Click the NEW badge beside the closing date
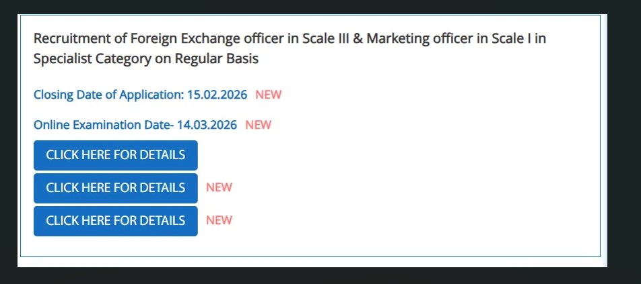The image size is (641, 284). [268, 95]
